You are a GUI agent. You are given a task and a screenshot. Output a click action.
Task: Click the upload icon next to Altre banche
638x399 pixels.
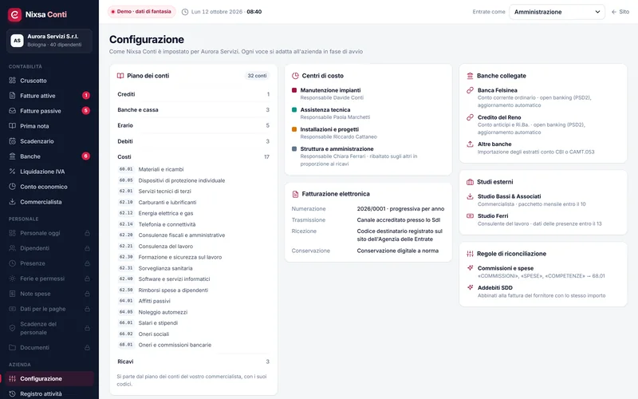470,144
